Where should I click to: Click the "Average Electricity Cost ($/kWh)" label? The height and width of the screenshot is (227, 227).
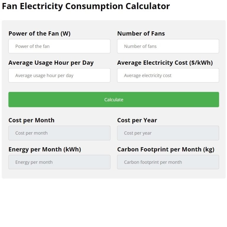[x=165, y=63]
